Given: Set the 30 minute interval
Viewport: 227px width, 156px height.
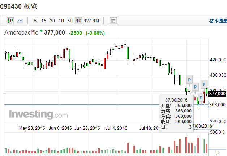Looking at the screenshot, I should point(52,21).
